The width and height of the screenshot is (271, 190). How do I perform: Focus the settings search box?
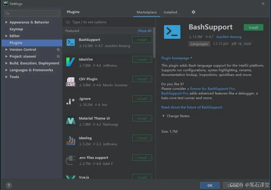[x=32, y=13]
